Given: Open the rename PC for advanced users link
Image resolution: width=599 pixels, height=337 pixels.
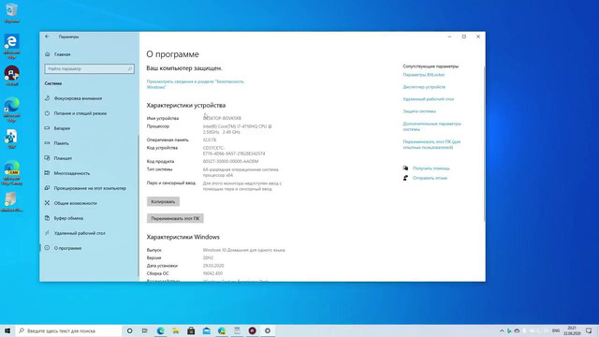Looking at the screenshot, I should pyautogui.click(x=431, y=144).
